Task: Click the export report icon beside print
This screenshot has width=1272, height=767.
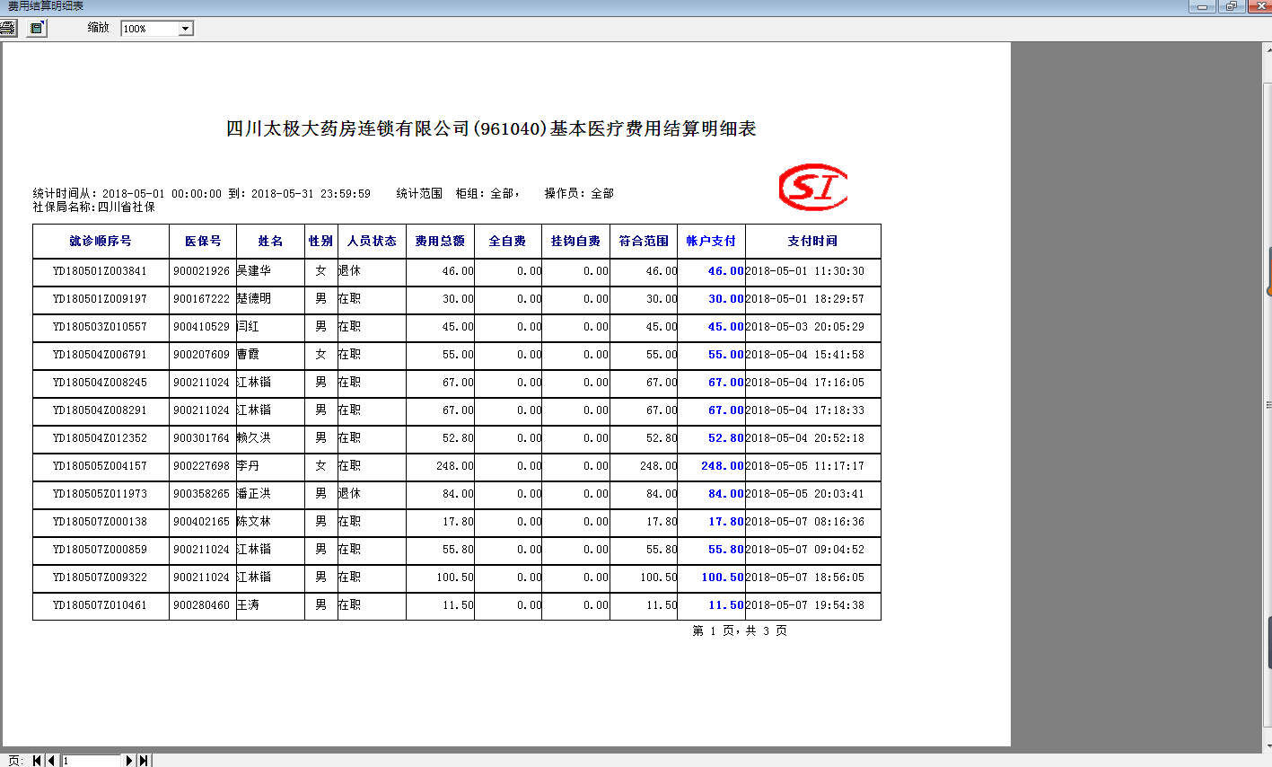Action: pyautogui.click(x=37, y=28)
